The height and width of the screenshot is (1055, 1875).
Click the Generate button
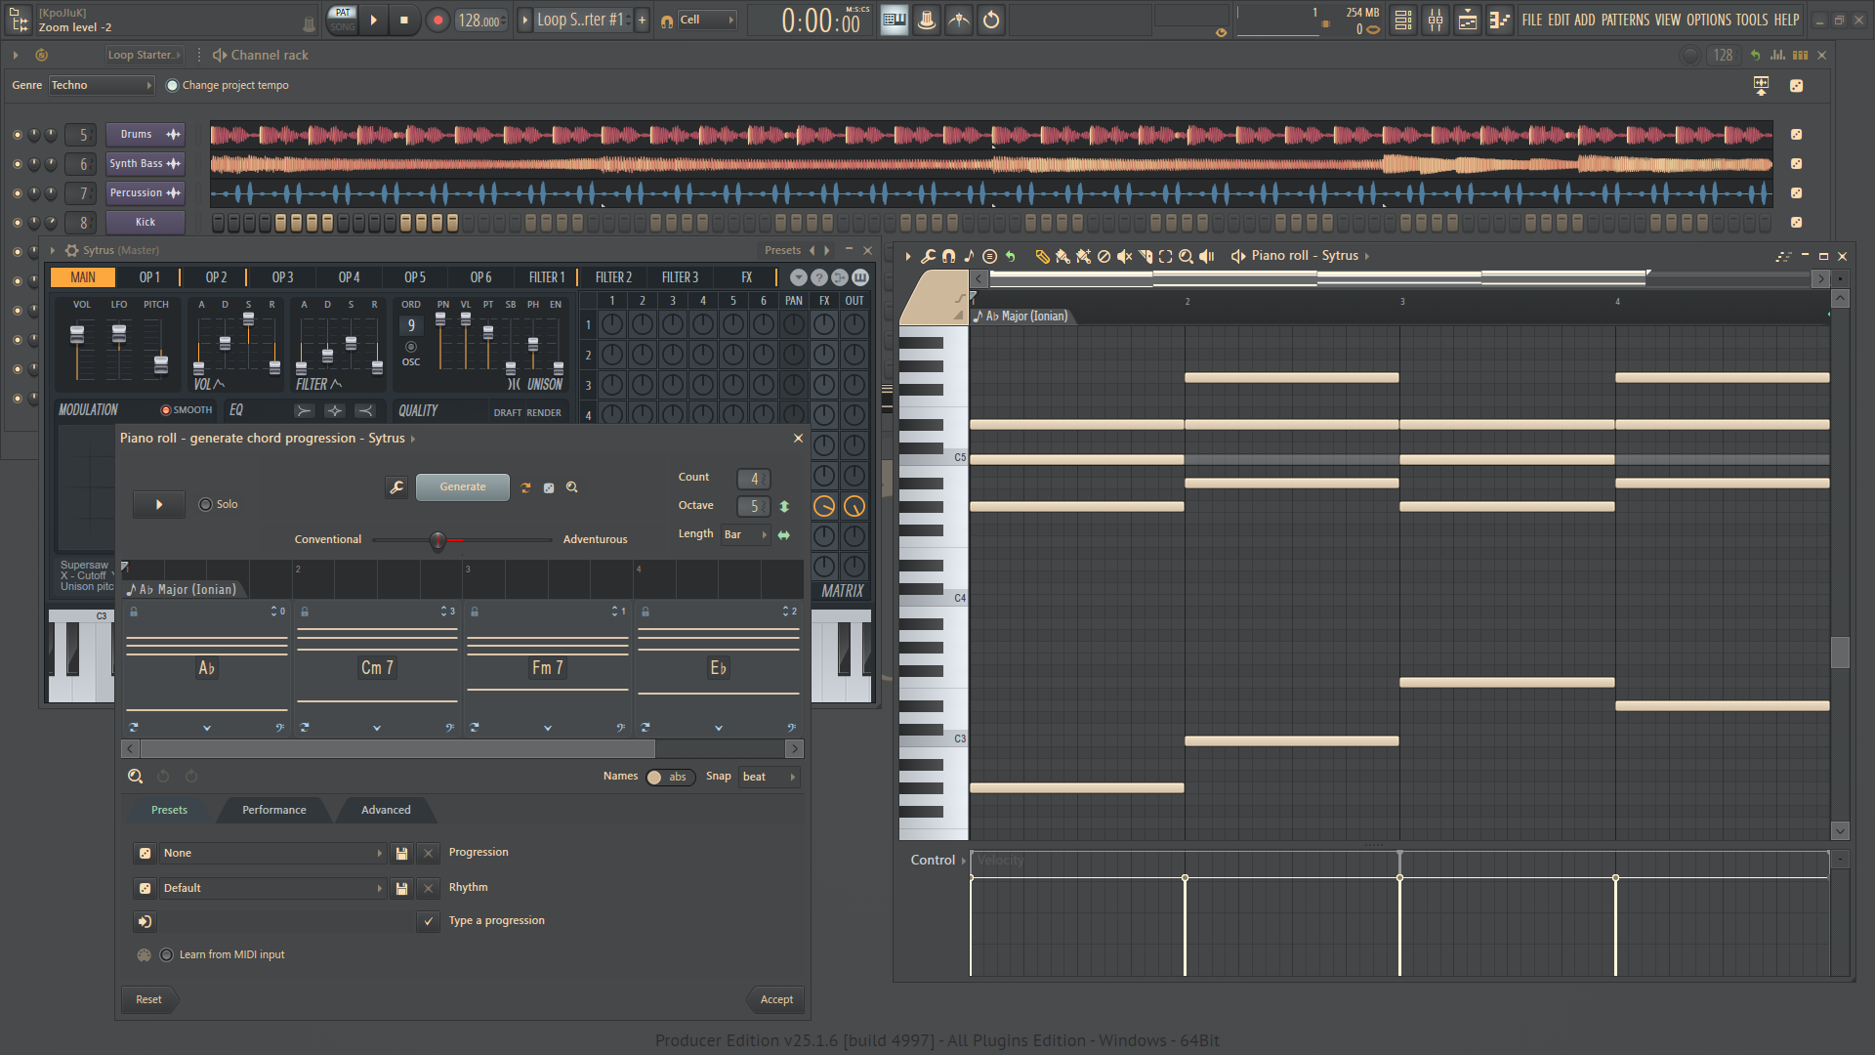pos(463,487)
